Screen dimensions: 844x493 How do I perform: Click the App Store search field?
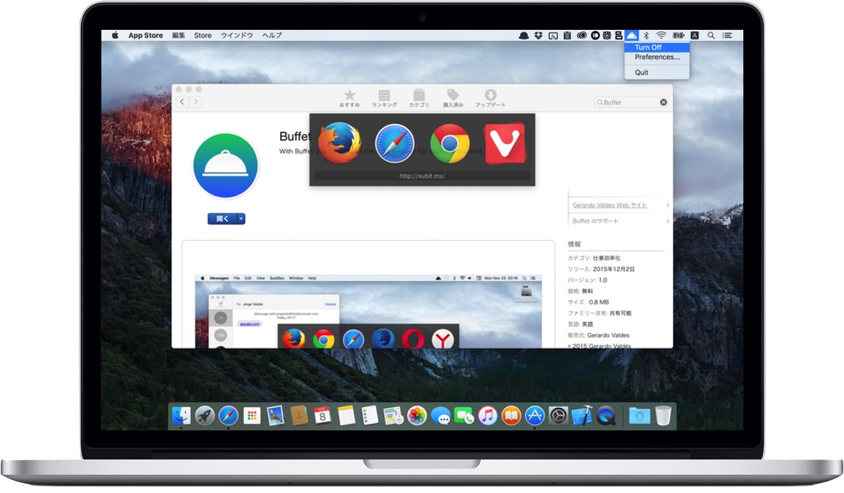[x=632, y=102]
